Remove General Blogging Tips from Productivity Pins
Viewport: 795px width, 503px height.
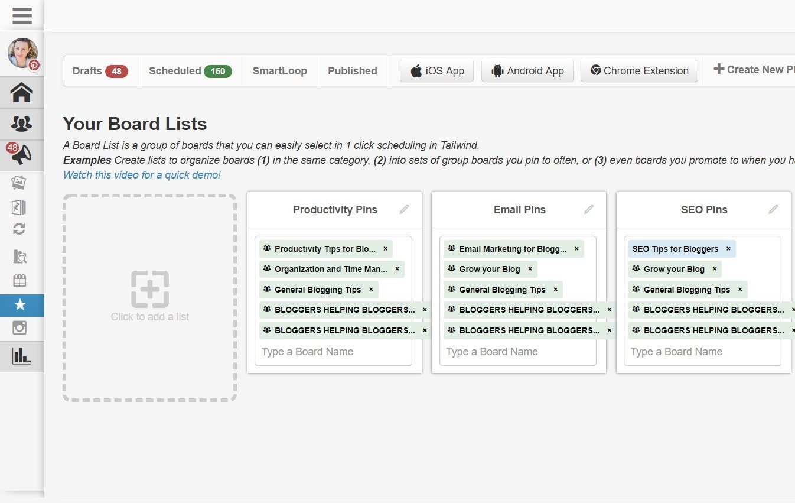point(371,290)
